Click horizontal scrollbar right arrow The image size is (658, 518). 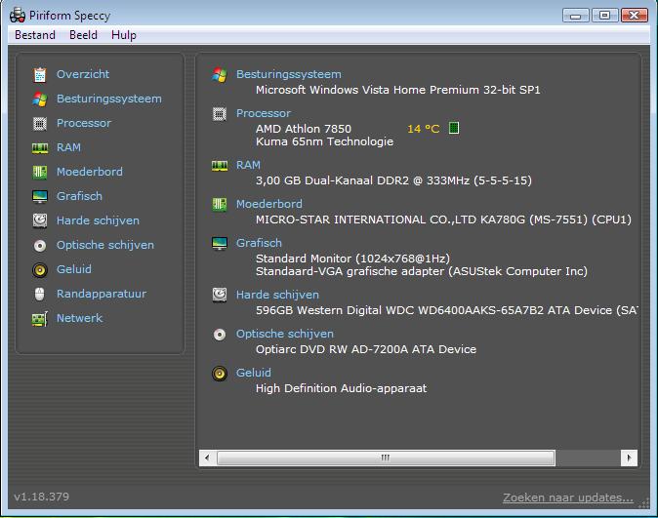(629, 458)
